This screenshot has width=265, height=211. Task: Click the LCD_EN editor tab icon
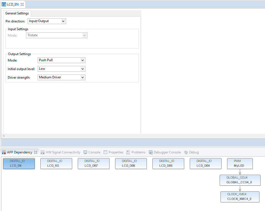pos(4,4)
